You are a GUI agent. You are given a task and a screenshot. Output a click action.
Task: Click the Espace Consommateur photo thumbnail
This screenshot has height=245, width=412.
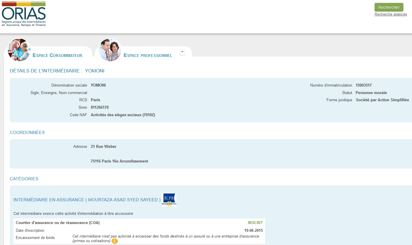19,50
